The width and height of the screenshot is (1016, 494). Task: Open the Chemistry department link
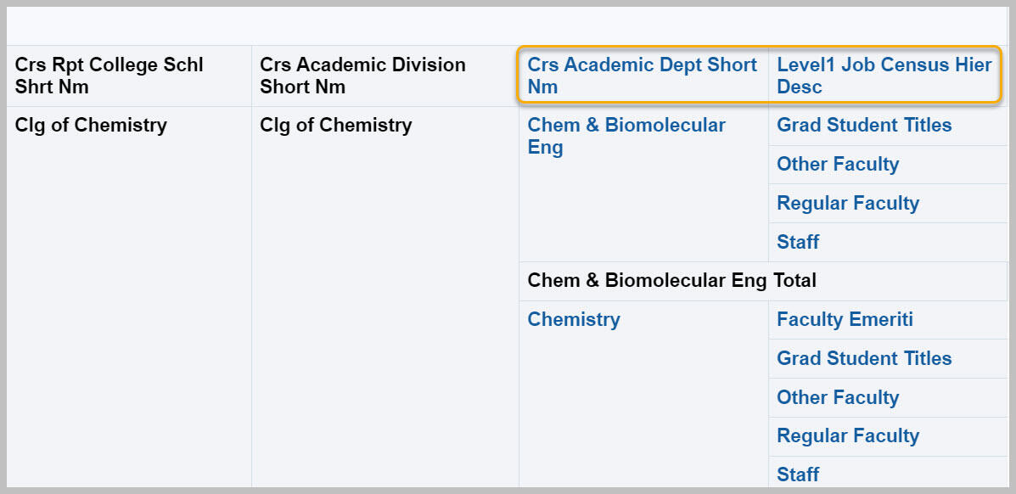574,319
